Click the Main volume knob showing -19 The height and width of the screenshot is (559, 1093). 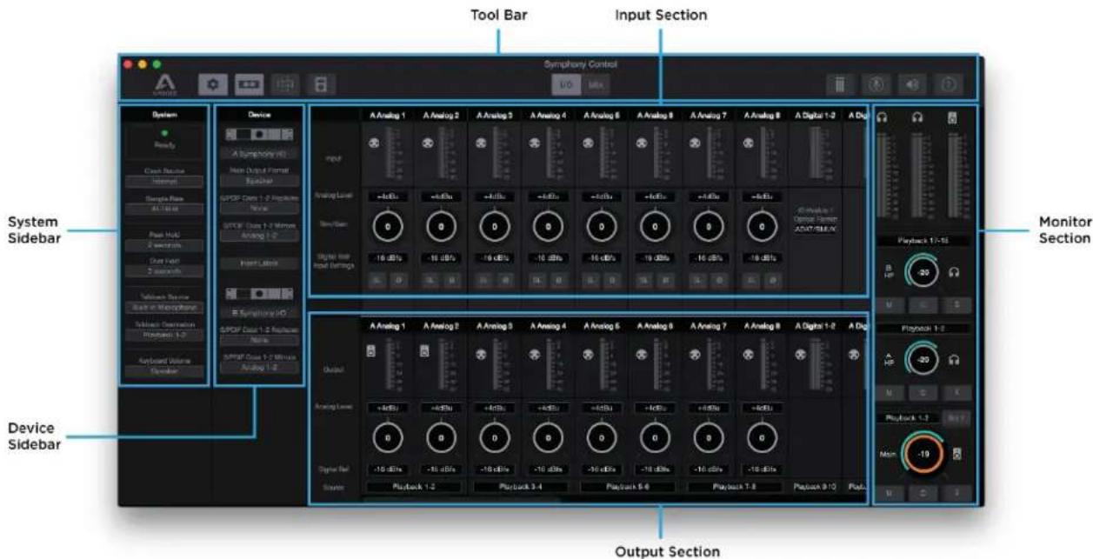(x=923, y=454)
